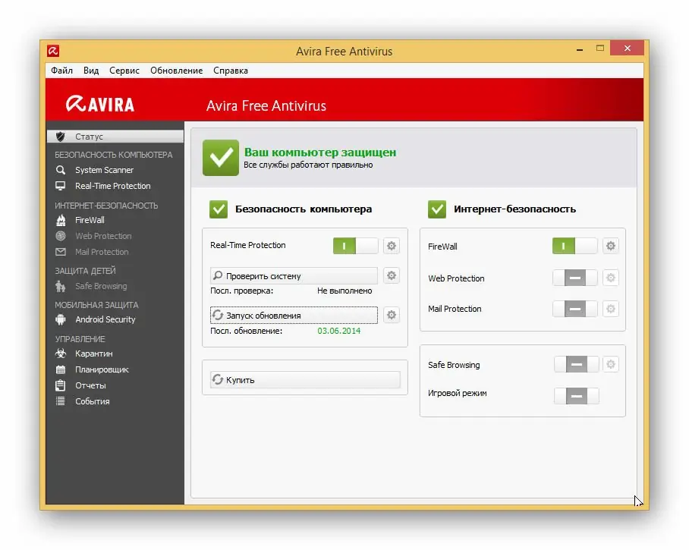Open the Обновление menu
This screenshot has height=550, width=689.
[x=177, y=71]
